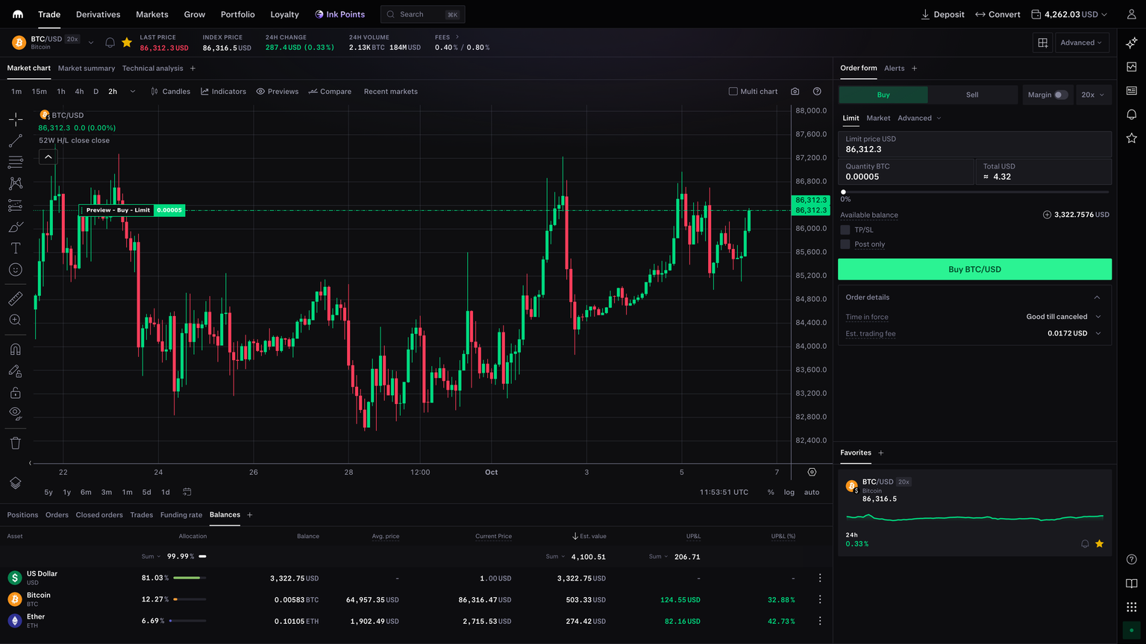
Task: Select the ruler measure tool
Action: pos(15,299)
